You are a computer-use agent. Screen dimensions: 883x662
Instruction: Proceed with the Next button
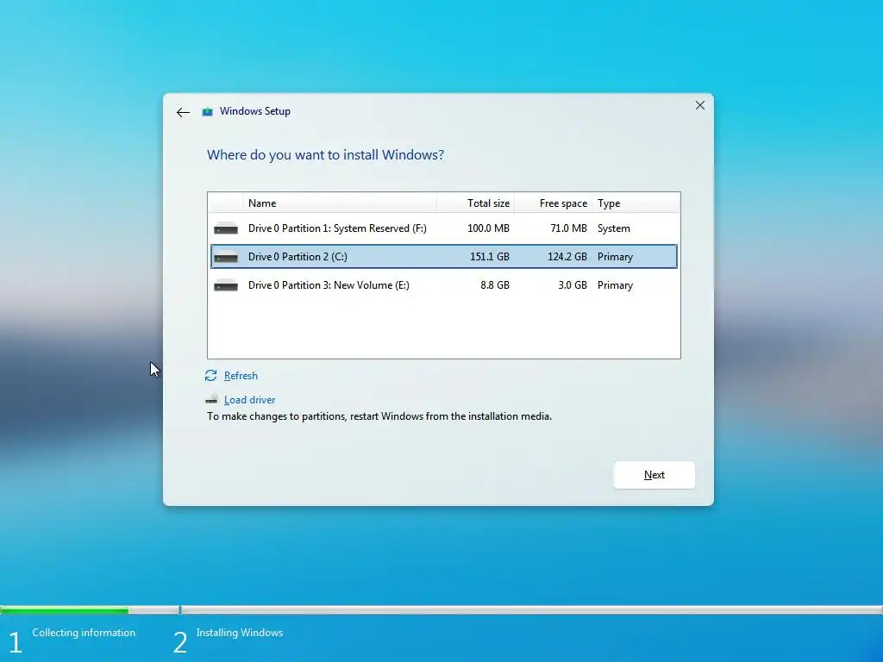pos(654,475)
